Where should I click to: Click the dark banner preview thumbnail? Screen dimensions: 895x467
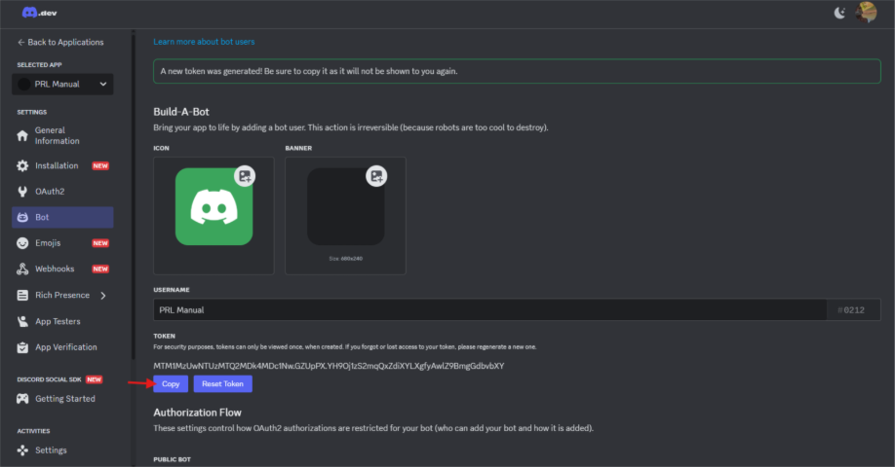(x=345, y=206)
